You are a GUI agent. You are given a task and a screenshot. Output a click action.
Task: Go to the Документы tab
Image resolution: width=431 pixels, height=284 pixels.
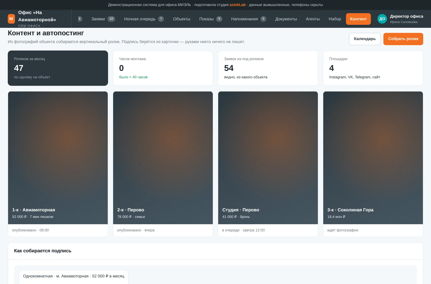tap(286, 19)
